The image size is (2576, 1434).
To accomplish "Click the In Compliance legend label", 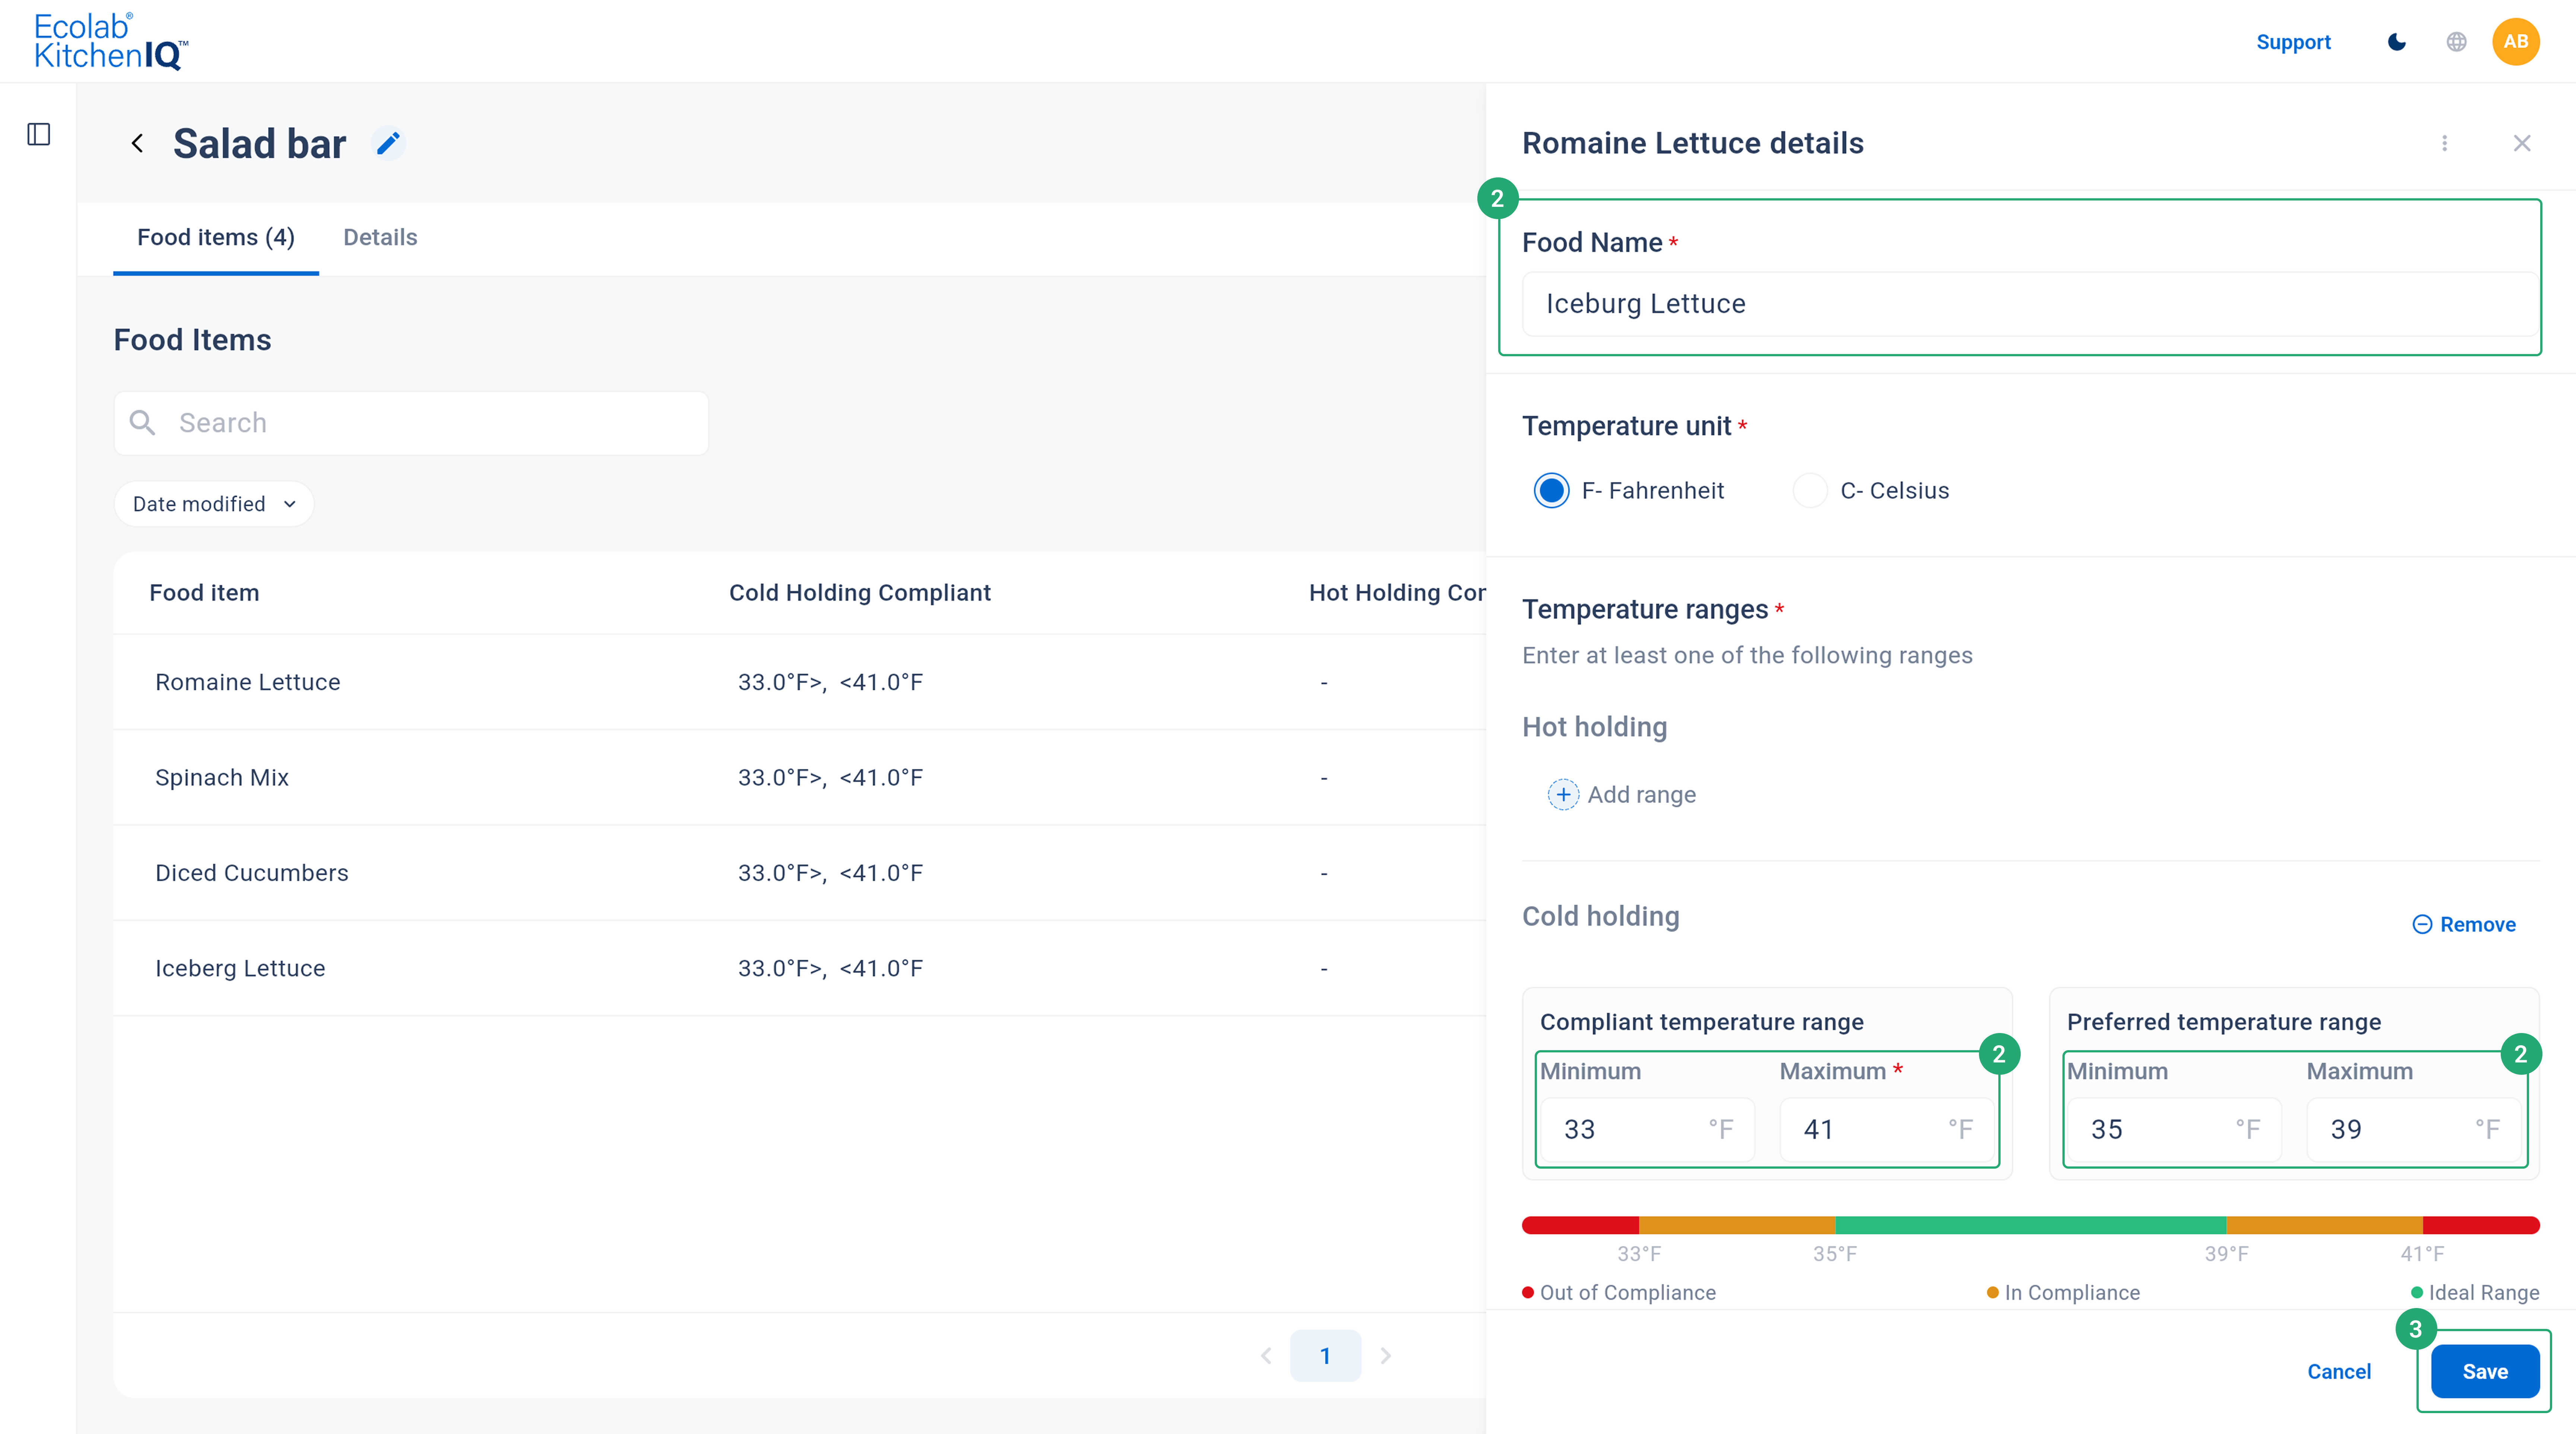I will tap(2072, 1293).
